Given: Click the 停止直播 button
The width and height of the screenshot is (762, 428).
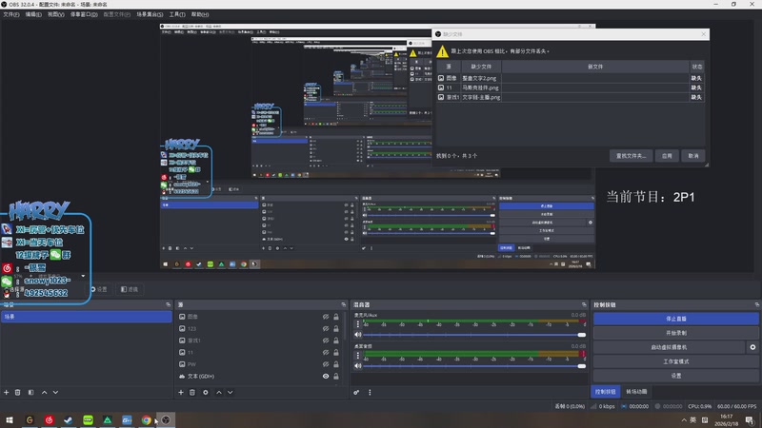Looking at the screenshot, I should pyautogui.click(x=675, y=319).
